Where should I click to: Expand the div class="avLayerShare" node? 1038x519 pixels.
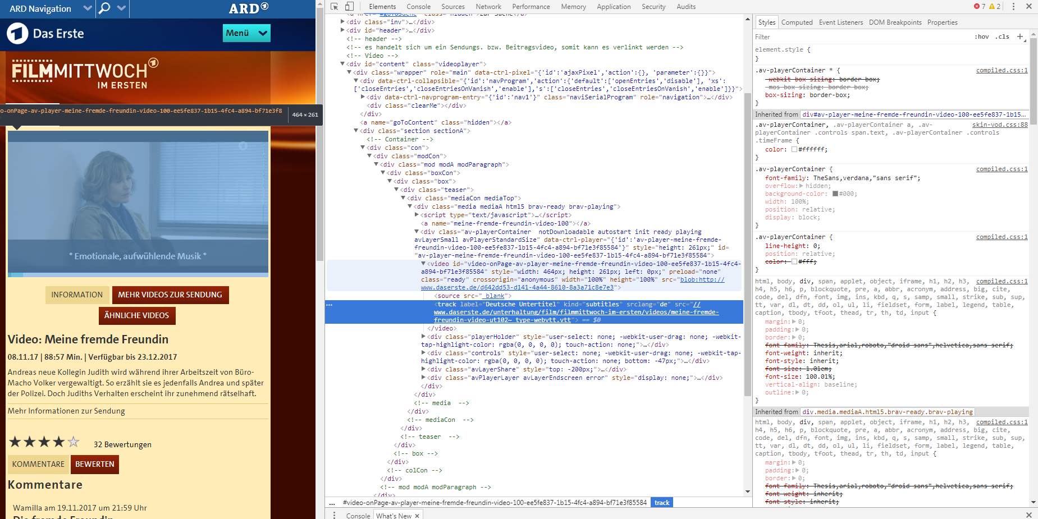tap(423, 369)
